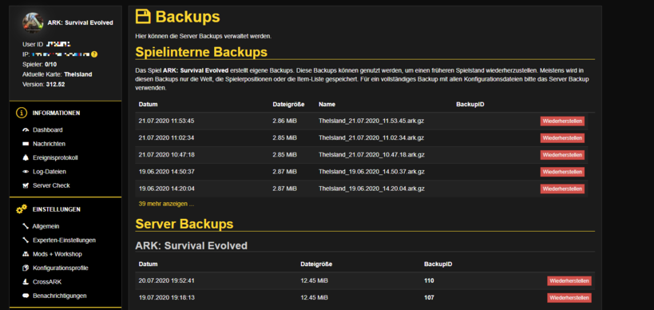
Task: Restore the backup from 19.06.2020 14:50:37
Action: [x=562, y=172]
